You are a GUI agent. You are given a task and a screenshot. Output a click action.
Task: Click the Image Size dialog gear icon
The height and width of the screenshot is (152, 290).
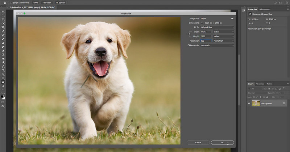click(232, 18)
